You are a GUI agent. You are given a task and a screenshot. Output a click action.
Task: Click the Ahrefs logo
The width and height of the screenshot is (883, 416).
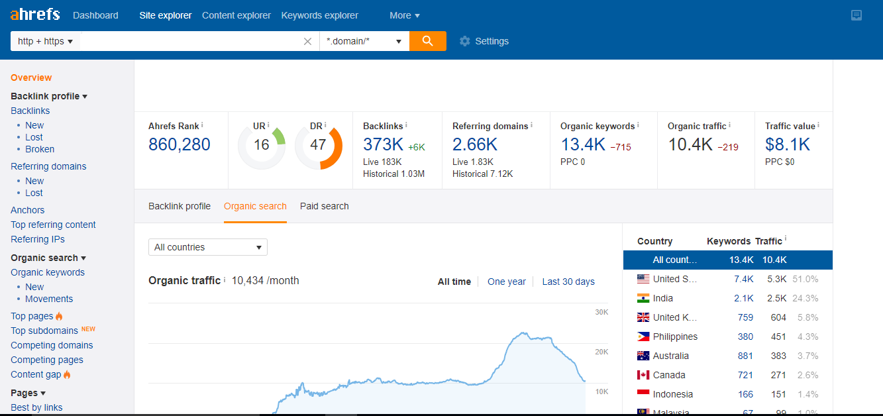tap(35, 15)
